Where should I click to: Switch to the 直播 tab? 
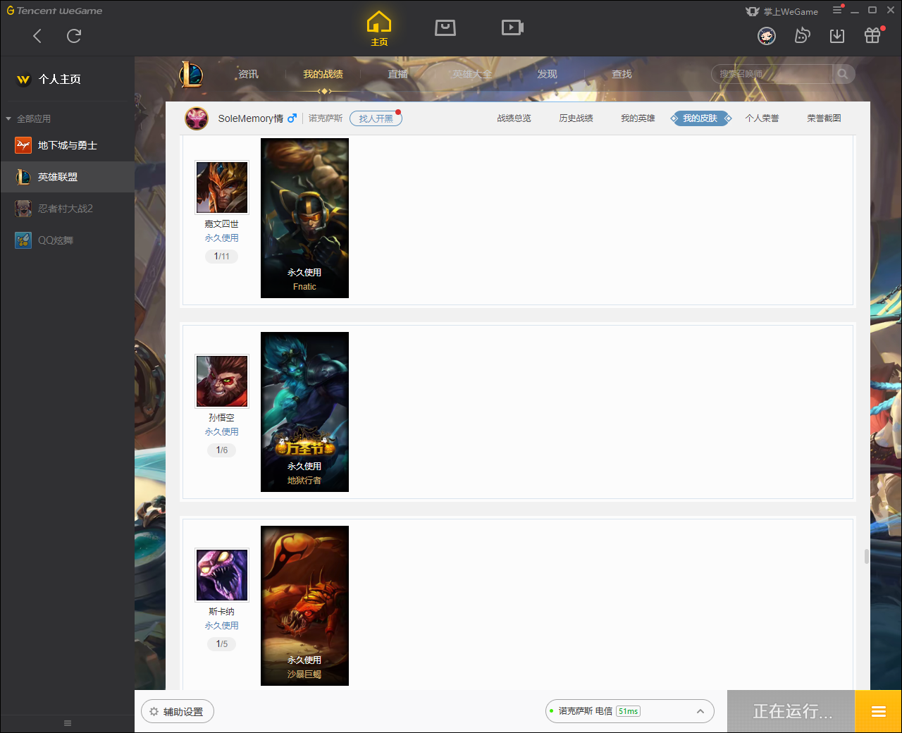tap(397, 74)
